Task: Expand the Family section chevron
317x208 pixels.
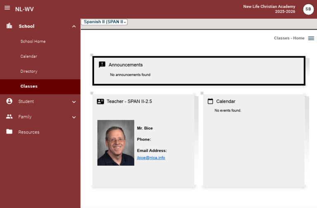Action: pyautogui.click(x=74, y=117)
